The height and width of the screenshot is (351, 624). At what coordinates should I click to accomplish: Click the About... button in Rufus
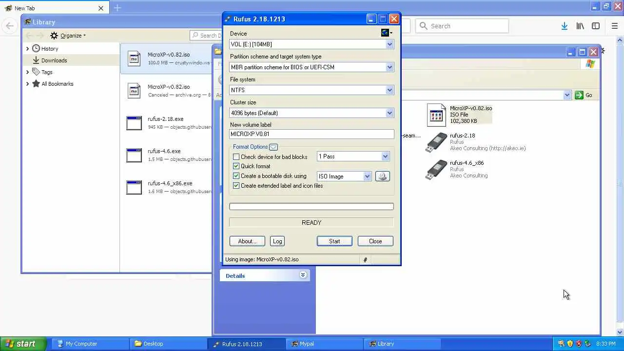coord(247,241)
